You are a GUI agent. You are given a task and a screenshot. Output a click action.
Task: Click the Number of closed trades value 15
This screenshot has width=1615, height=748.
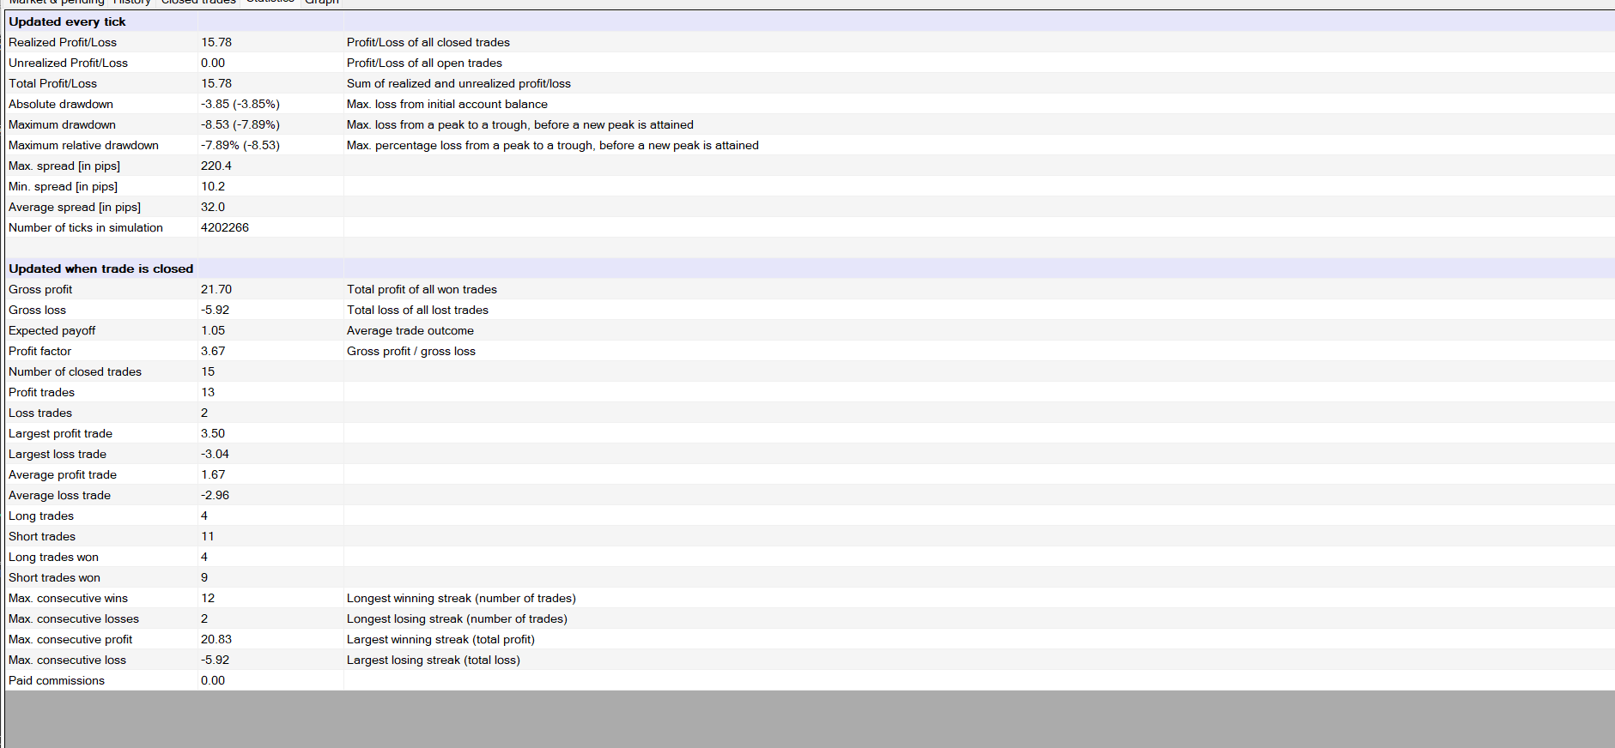(208, 371)
